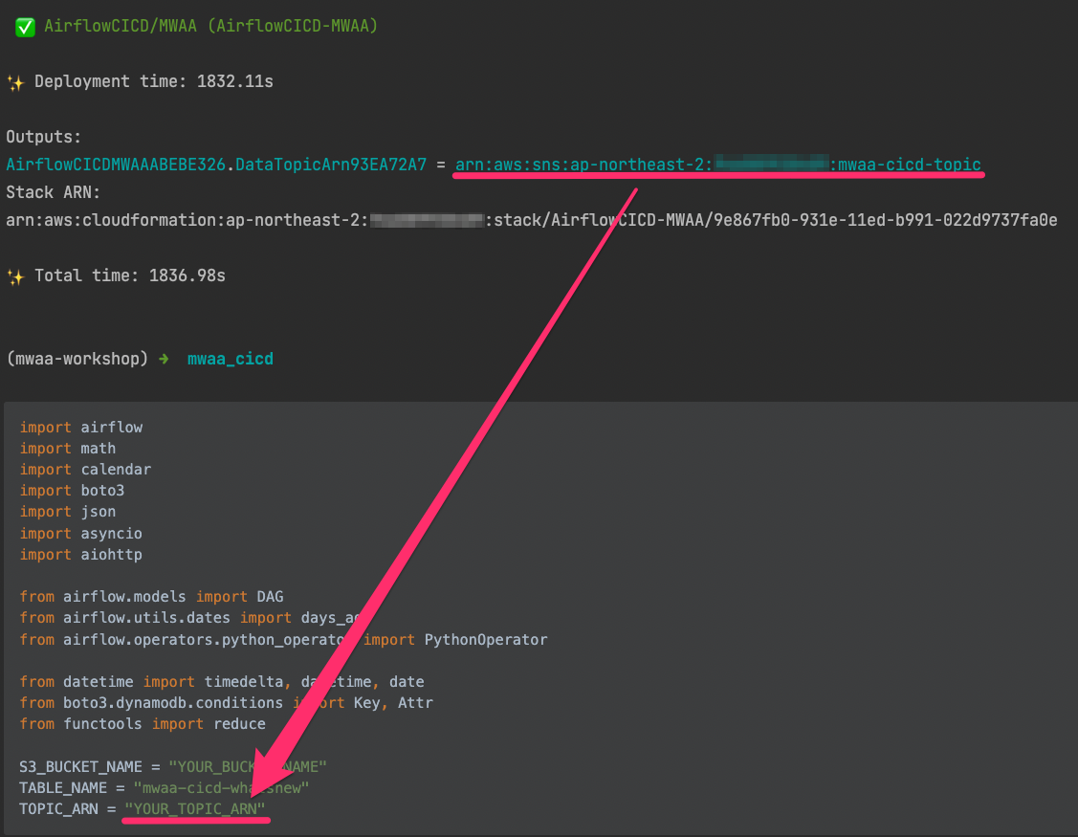Click the 'import calendar' code line
The image size is (1078, 837).
85,470
